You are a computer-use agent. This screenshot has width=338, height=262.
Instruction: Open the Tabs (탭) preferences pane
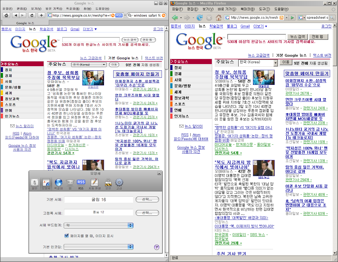pyautogui.click(x=70, y=184)
